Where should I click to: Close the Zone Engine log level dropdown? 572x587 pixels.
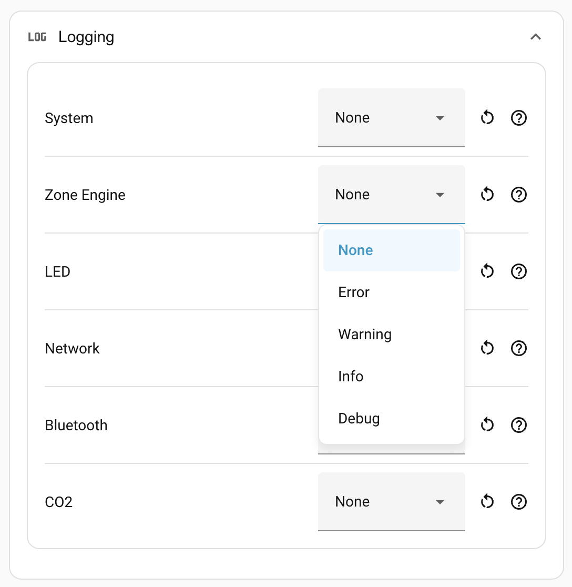(x=391, y=194)
